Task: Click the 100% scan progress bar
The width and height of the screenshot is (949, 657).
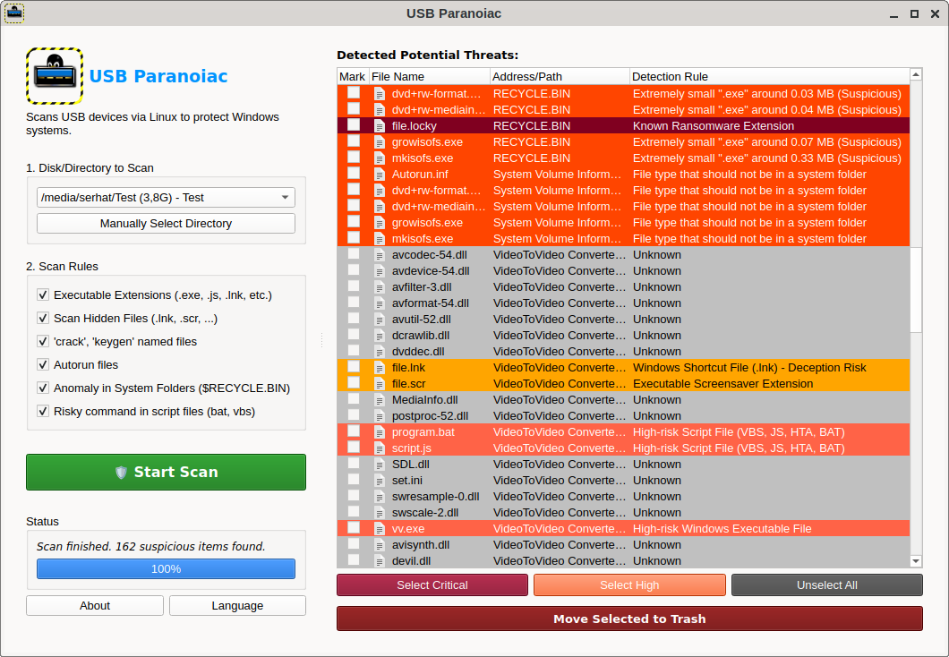Action: point(166,569)
